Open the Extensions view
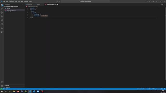Screen dimensions: 166x93 [2, 20]
